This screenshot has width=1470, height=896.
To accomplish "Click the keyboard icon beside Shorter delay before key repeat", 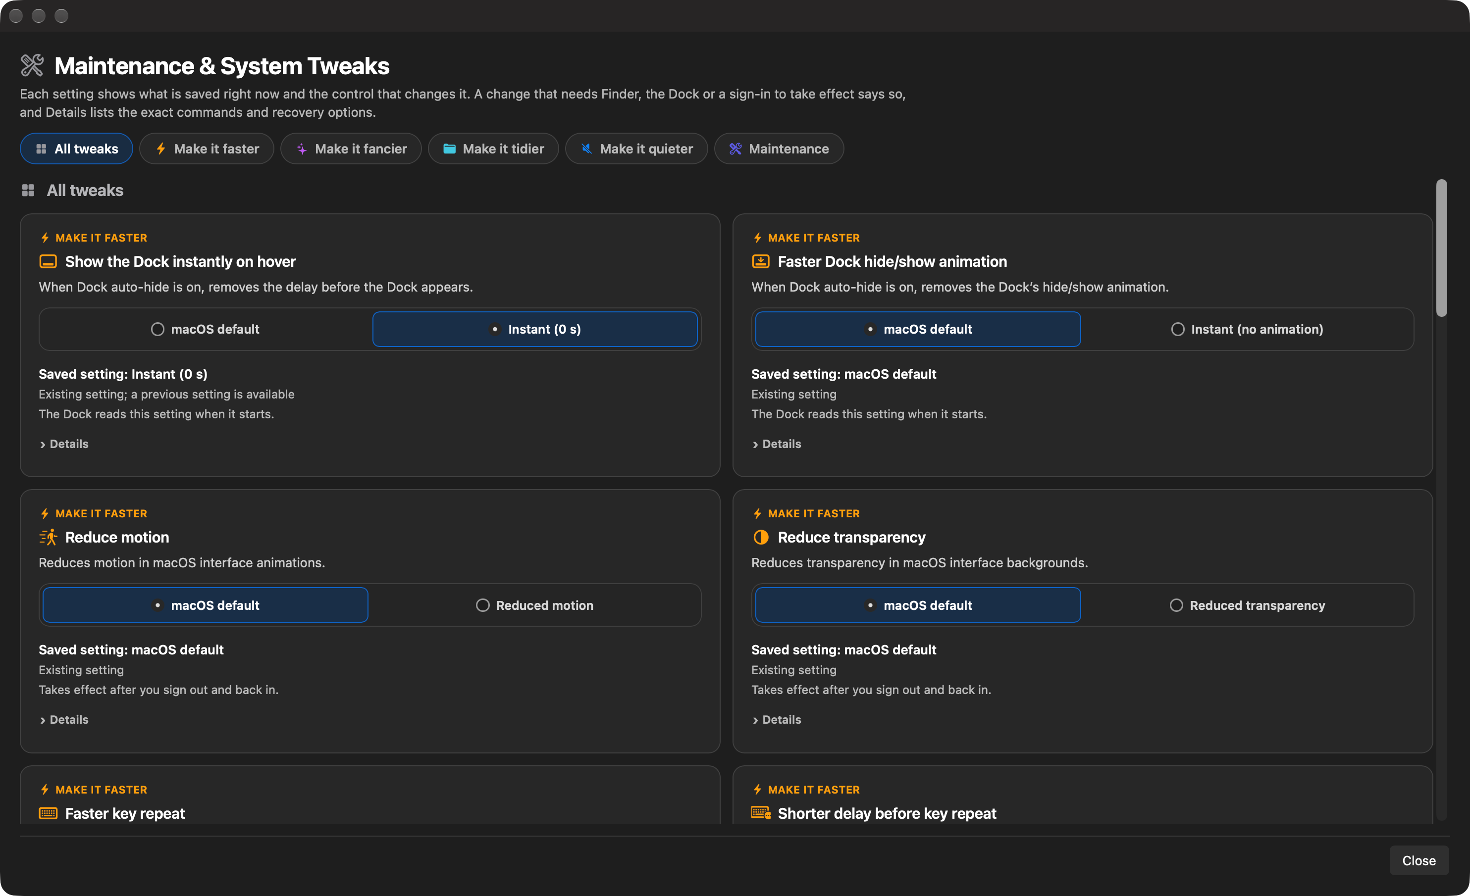I will coord(761,812).
